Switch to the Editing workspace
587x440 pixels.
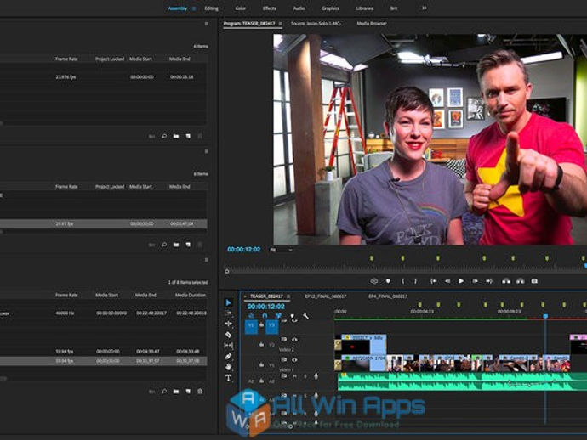coord(211,8)
